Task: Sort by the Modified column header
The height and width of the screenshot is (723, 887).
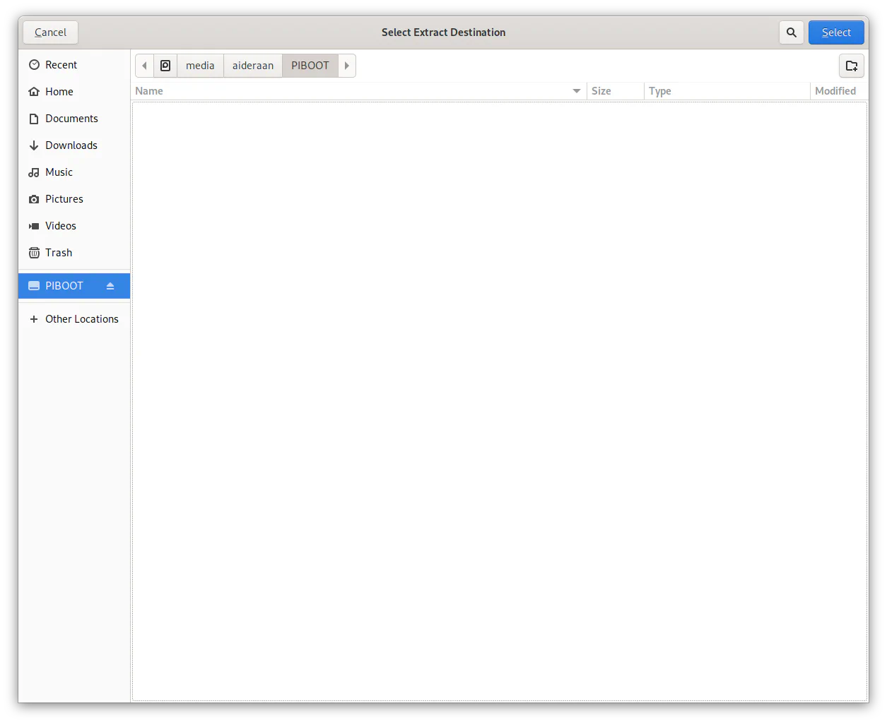Action: (x=838, y=91)
